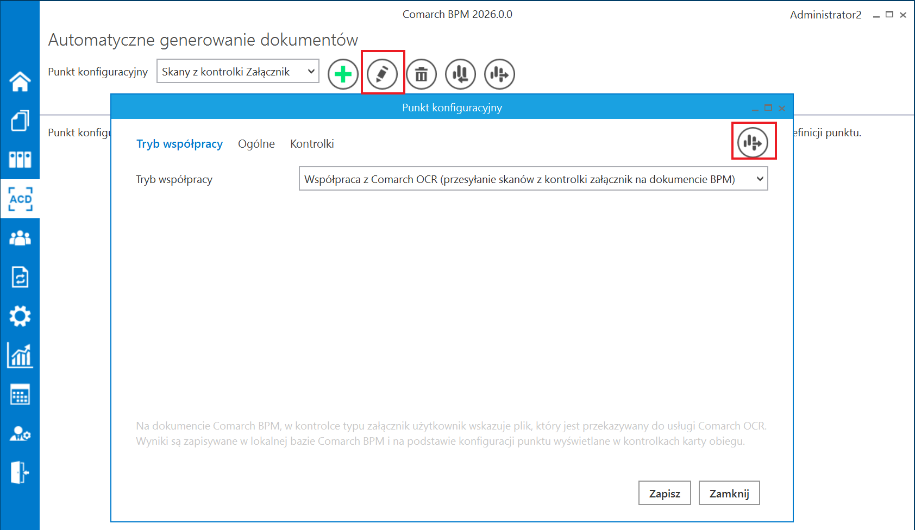Click the Tryb współpracy field label
915x530 pixels.
pyautogui.click(x=174, y=179)
